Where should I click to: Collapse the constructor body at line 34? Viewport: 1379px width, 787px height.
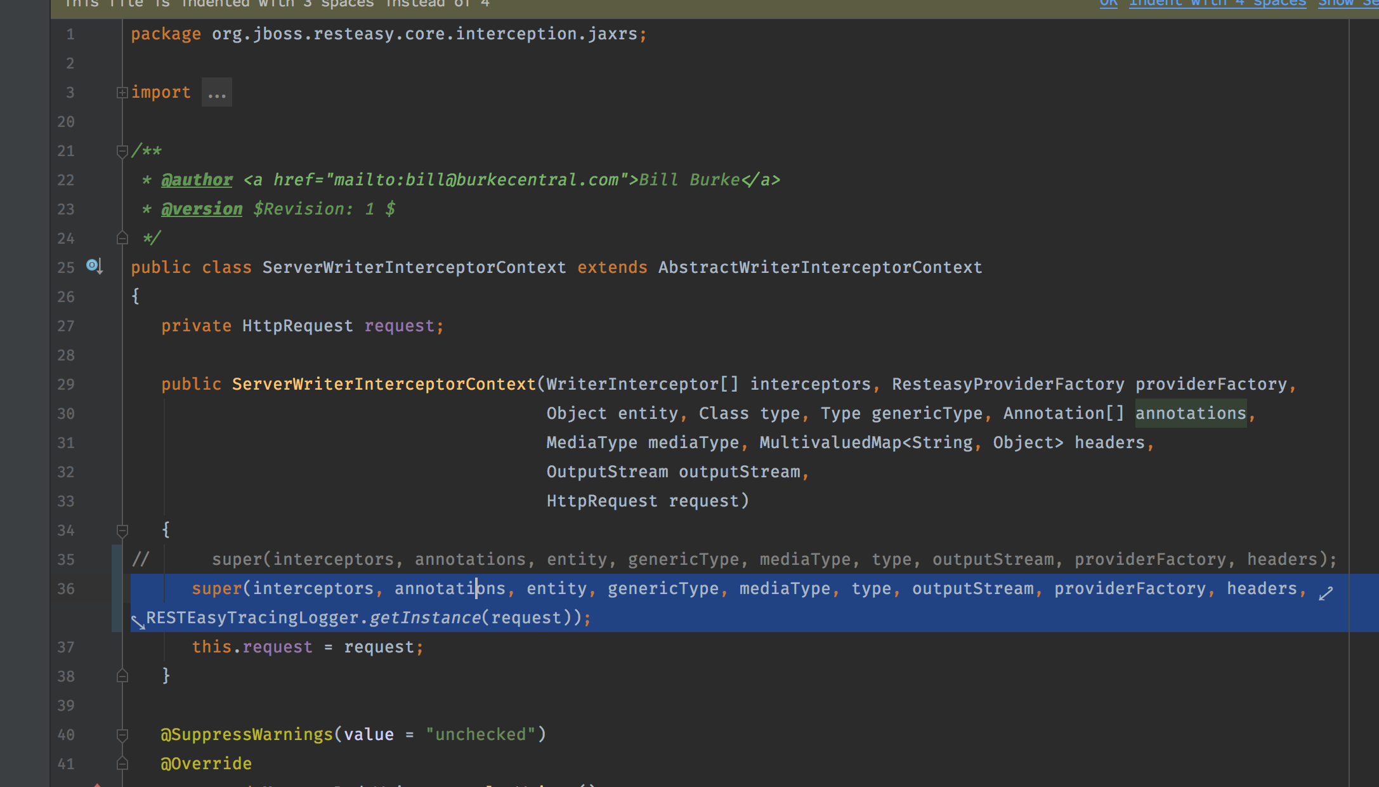tap(122, 530)
